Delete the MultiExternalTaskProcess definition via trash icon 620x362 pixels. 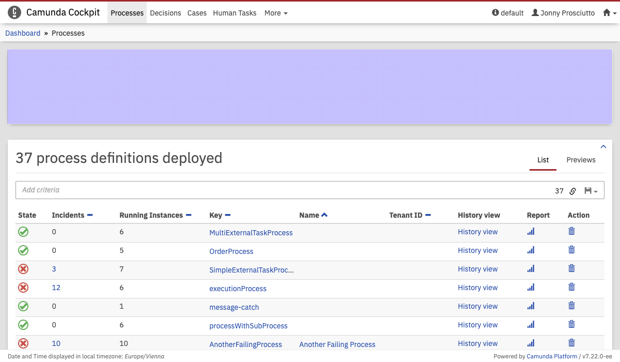(x=571, y=232)
